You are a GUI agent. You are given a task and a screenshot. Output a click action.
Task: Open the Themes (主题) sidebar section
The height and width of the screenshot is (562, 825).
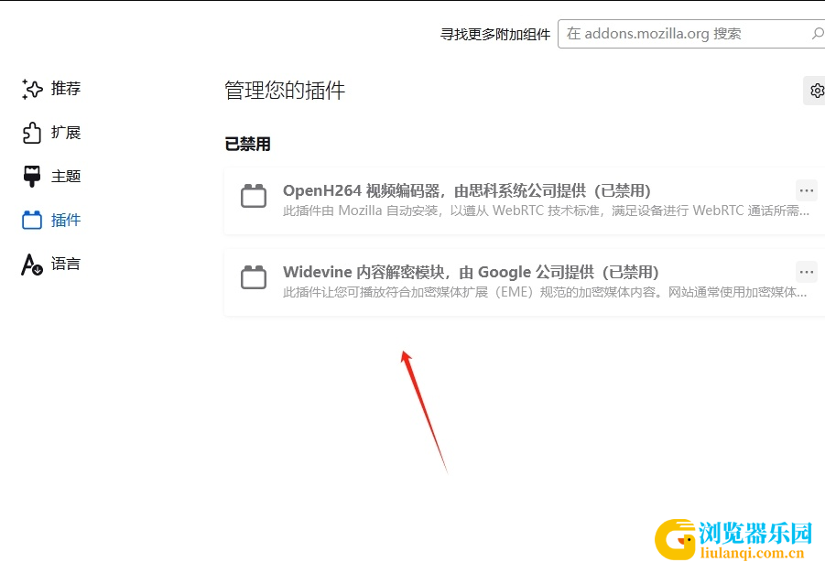pyautogui.click(x=51, y=176)
